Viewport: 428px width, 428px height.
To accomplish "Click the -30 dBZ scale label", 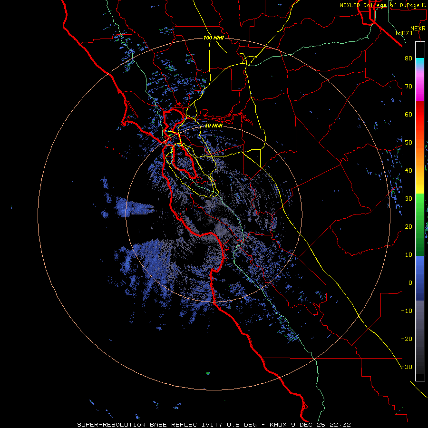I will (x=407, y=367).
